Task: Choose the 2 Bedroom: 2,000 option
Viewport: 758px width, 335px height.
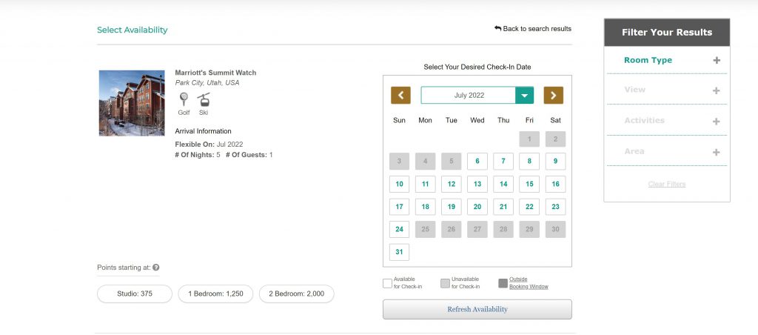Action: [296, 294]
